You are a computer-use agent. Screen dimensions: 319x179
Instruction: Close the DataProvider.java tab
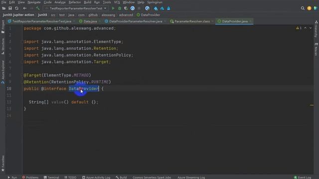coord(250,21)
